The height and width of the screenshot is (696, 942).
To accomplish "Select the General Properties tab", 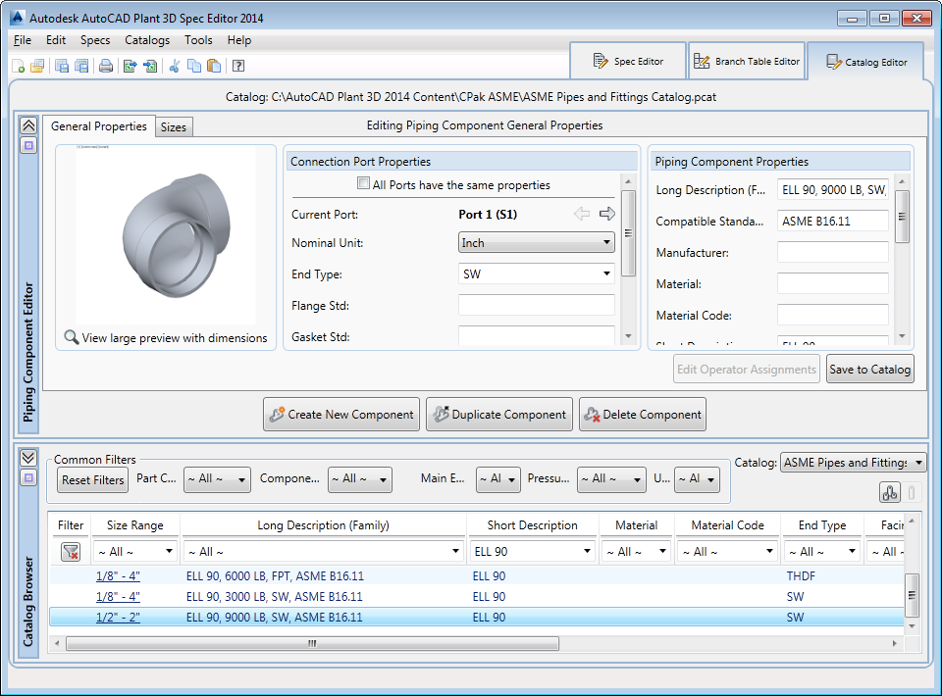I will (x=99, y=126).
